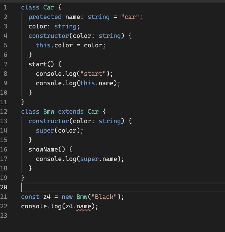The image size is (225, 232).
Task: Click the "const" keyword on line 21
Action: pyautogui.click(x=30, y=197)
